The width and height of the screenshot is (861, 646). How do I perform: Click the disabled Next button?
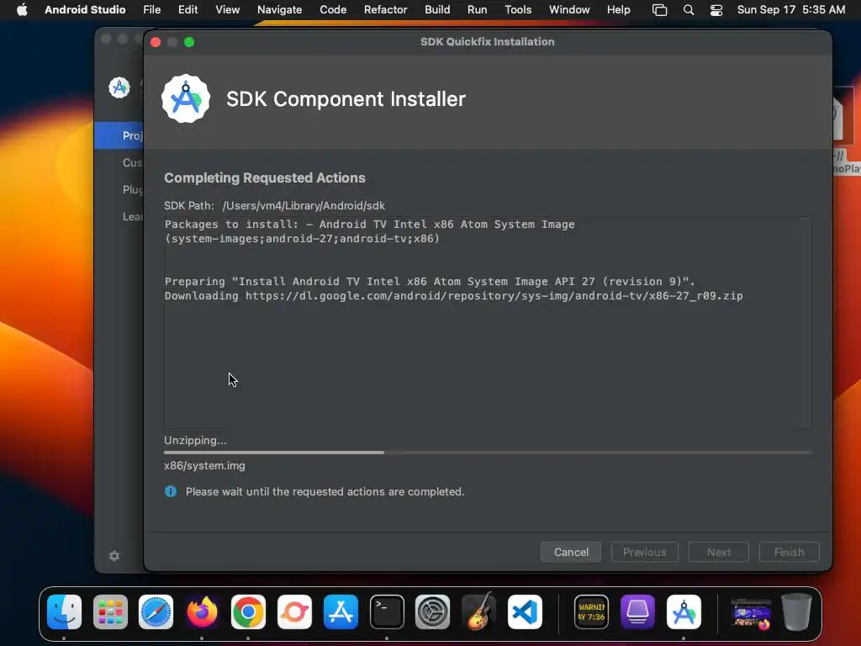[718, 552]
